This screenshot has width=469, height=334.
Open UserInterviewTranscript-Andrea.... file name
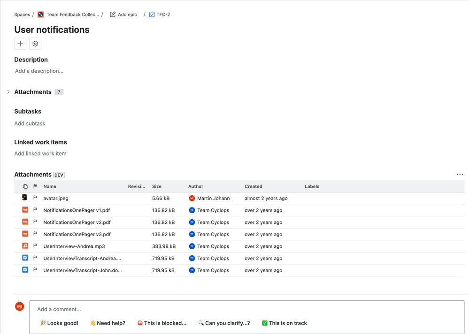tap(82, 258)
